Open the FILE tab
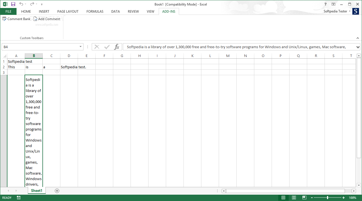This screenshot has width=362, height=201. point(8,11)
